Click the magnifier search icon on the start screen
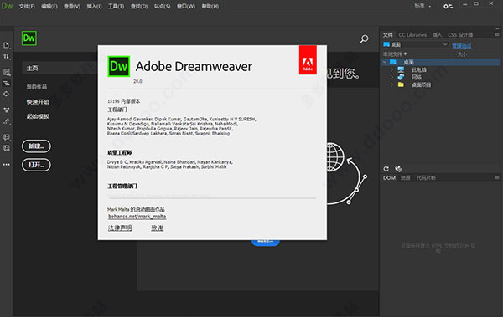This screenshot has width=503, height=317. (364, 39)
